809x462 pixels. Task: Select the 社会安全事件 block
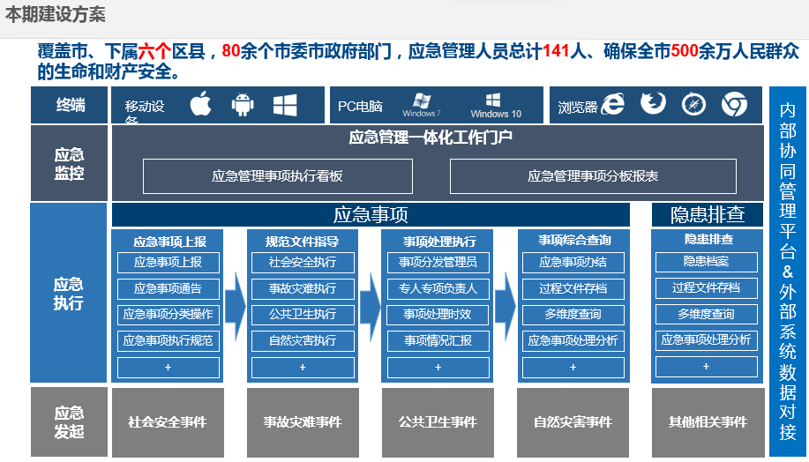click(168, 422)
